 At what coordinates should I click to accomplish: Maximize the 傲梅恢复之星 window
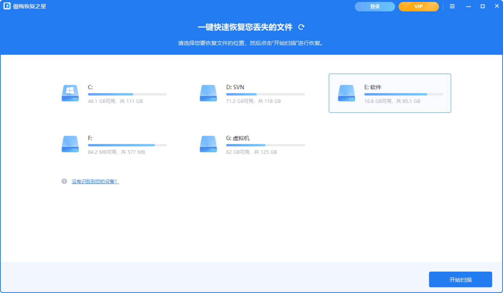483,6
